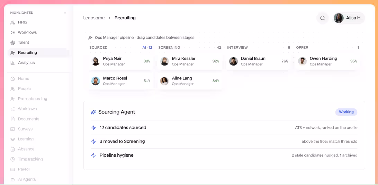The image size is (378, 185).
Task: Click the '12 candidates sourced' row
Action: [x=224, y=128]
